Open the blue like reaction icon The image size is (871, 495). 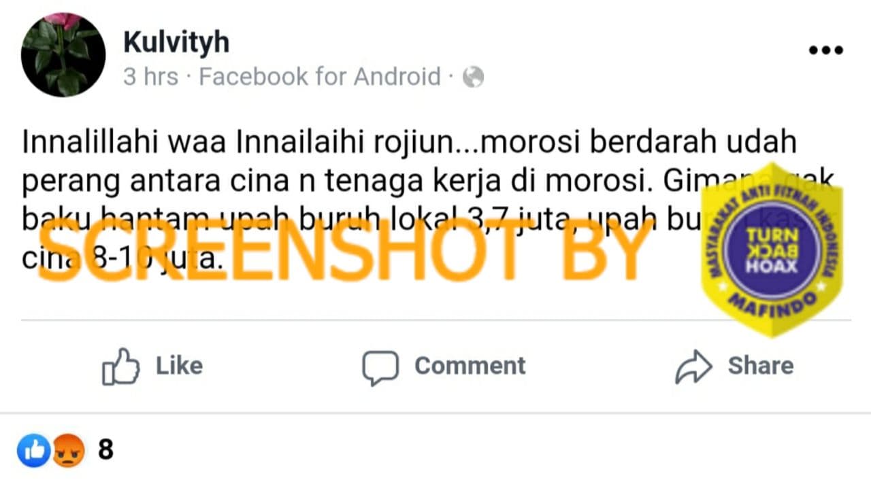33,450
